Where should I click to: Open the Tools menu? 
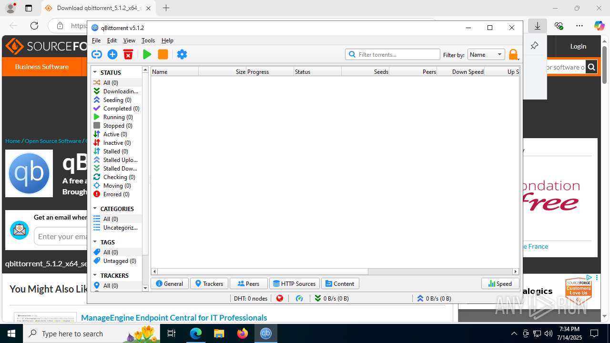tap(148, 40)
